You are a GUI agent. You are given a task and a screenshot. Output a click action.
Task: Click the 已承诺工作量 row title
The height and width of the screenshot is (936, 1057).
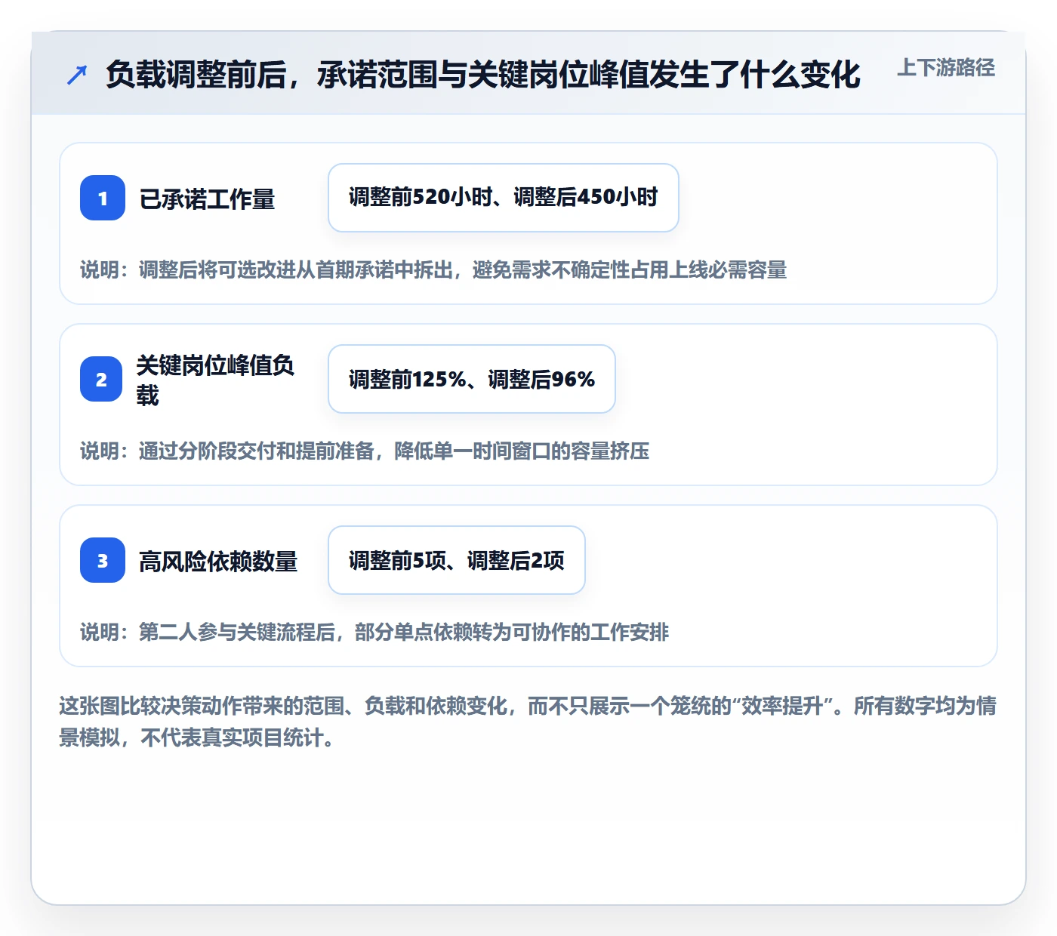pos(208,199)
